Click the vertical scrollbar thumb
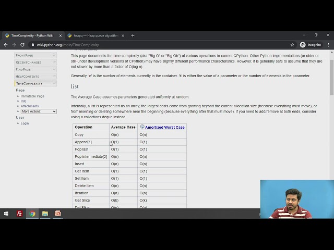This screenshot has width=334, height=250. [332, 78]
